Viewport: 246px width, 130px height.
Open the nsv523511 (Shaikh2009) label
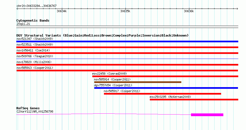[35, 45]
